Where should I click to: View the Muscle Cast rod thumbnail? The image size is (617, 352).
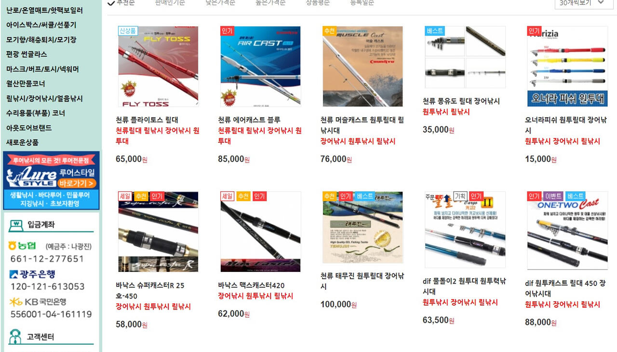coord(362,67)
